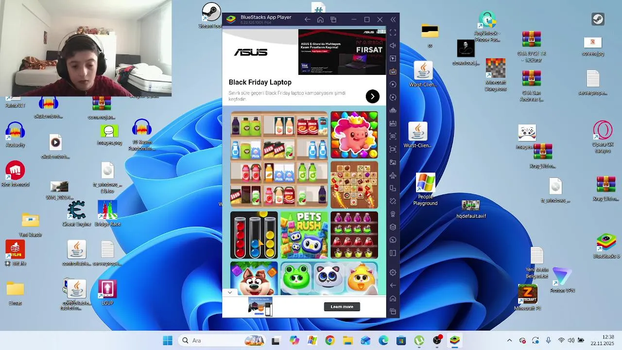Click the back arrow in BlueStacks title bar

307,19
